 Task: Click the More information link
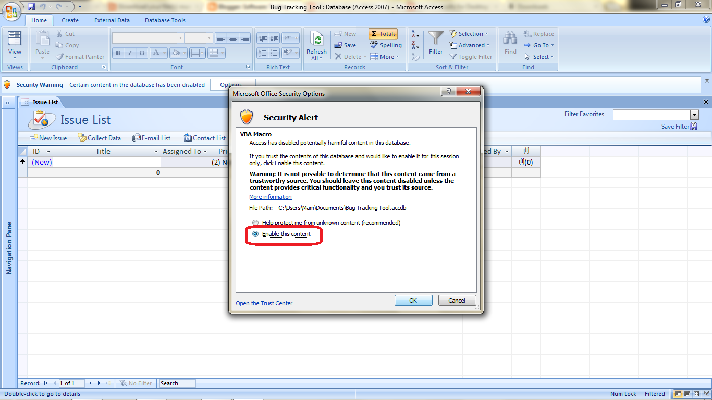coord(271,197)
